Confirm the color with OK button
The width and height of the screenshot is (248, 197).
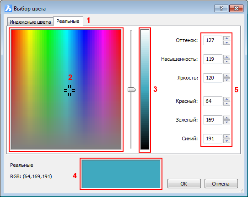184,184
